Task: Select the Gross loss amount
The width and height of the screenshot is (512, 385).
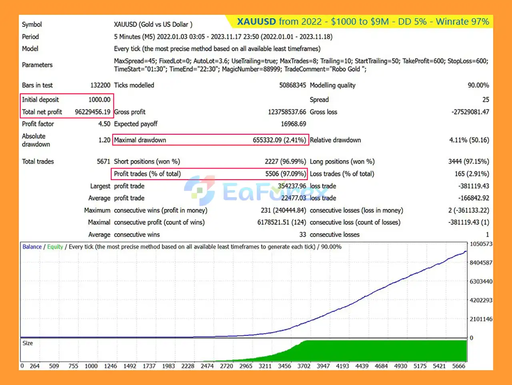Action: 470,112
